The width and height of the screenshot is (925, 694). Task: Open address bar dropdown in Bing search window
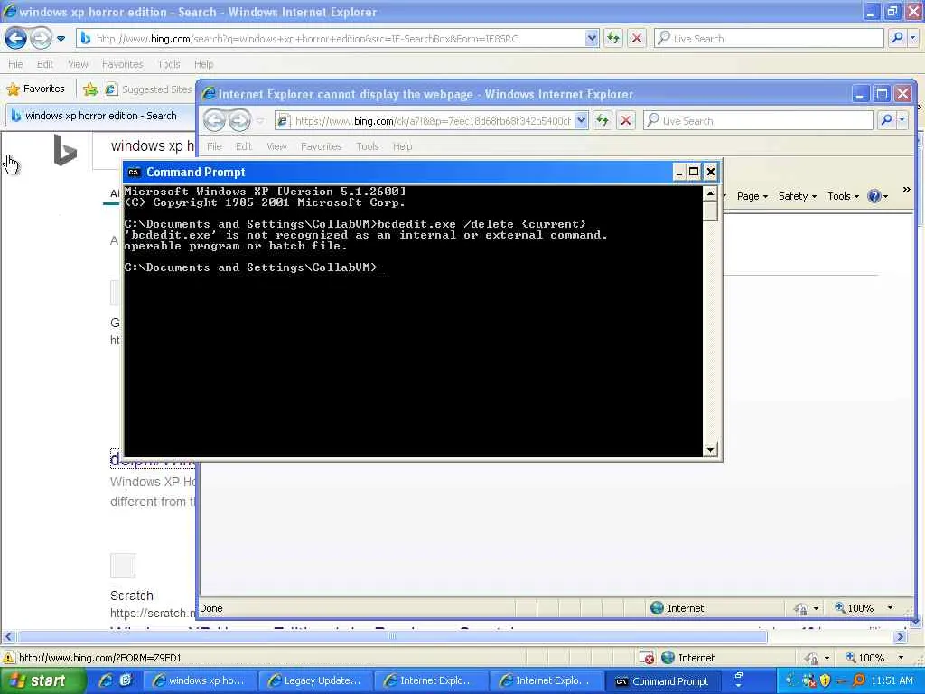click(x=592, y=38)
